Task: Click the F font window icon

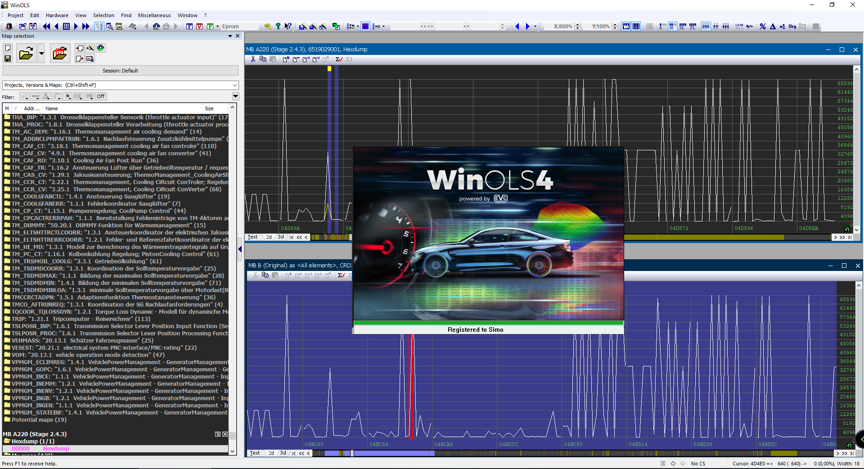Action: tap(189, 27)
